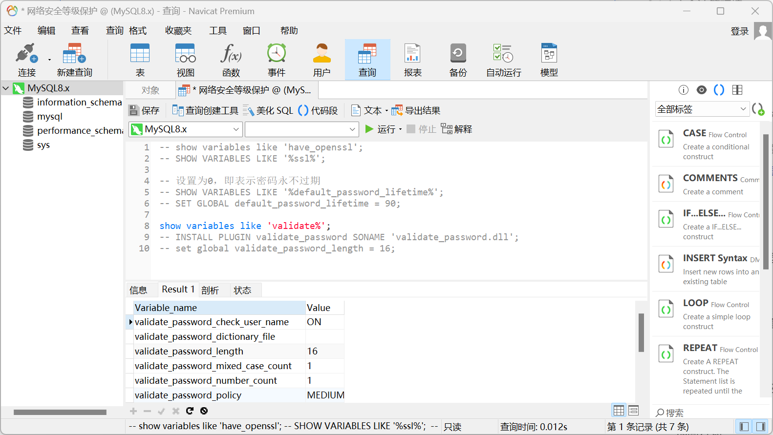
Task: Open the 新建查询 (New Query) tool
Action: pos(74,59)
